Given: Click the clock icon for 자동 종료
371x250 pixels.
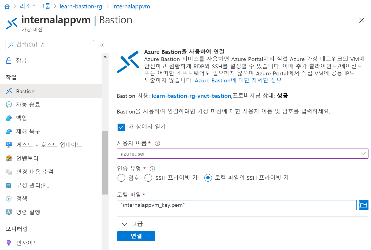Looking at the screenshot, I should [9, 105].
